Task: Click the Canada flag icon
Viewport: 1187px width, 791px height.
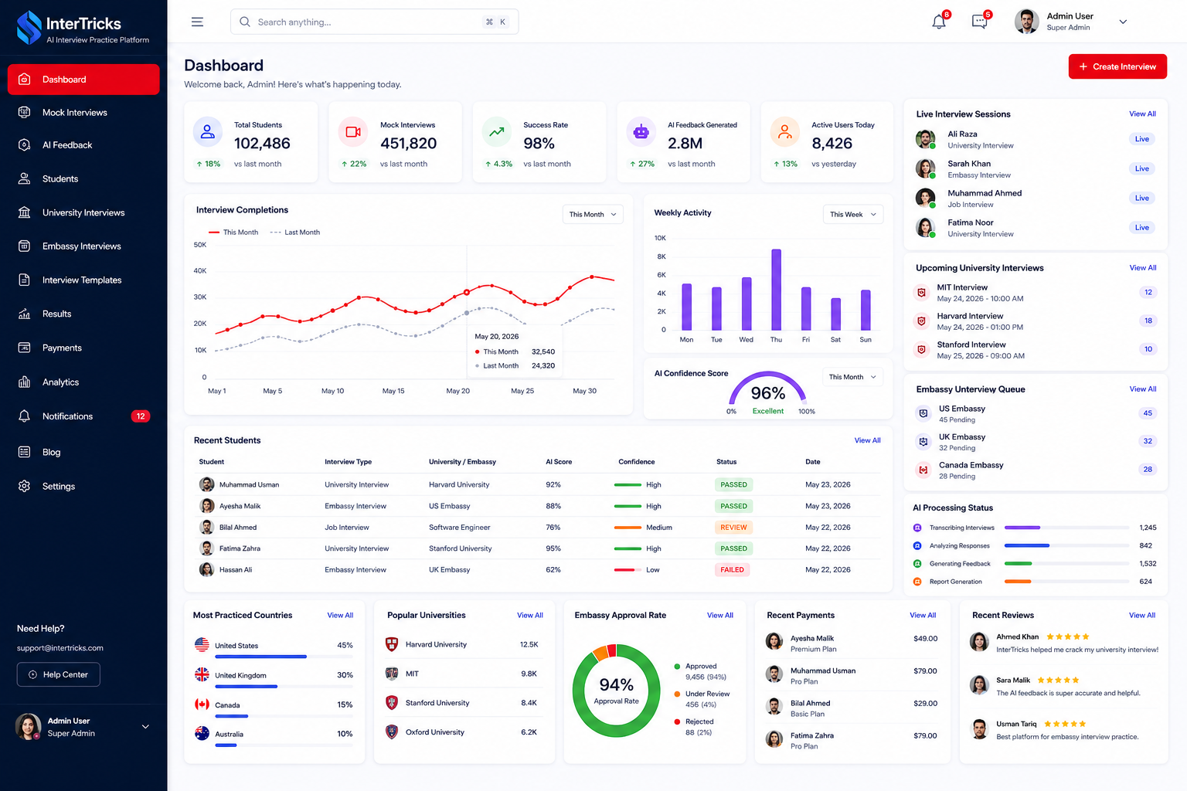Action: point(202,704)
